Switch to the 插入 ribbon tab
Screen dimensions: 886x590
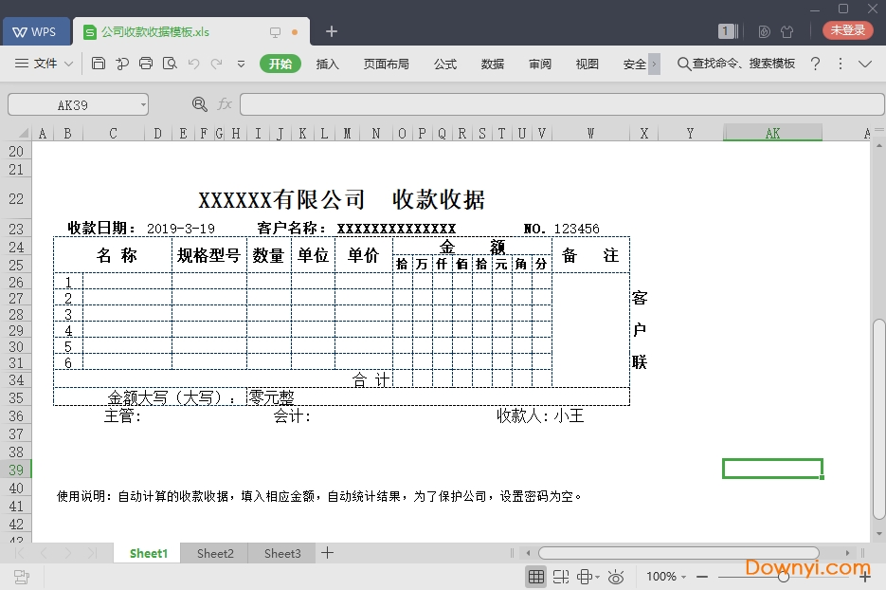[327, 64]
